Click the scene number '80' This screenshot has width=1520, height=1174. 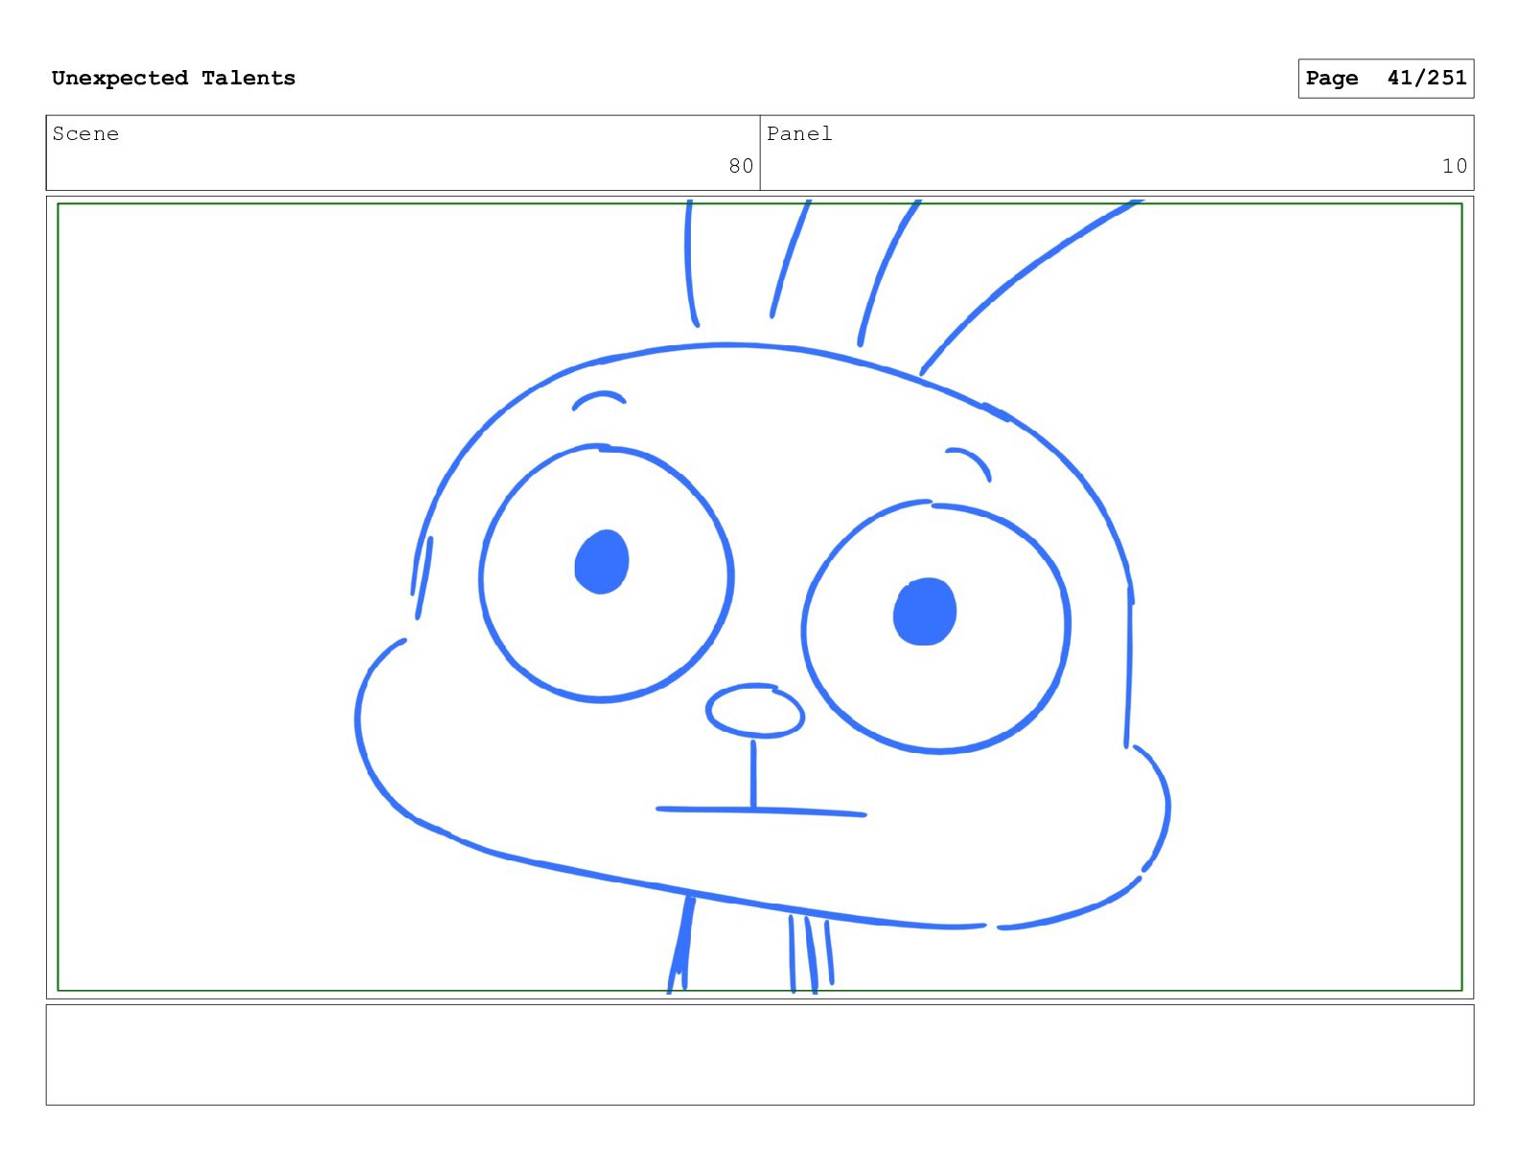pyautogui.click(x=741, y=166)
